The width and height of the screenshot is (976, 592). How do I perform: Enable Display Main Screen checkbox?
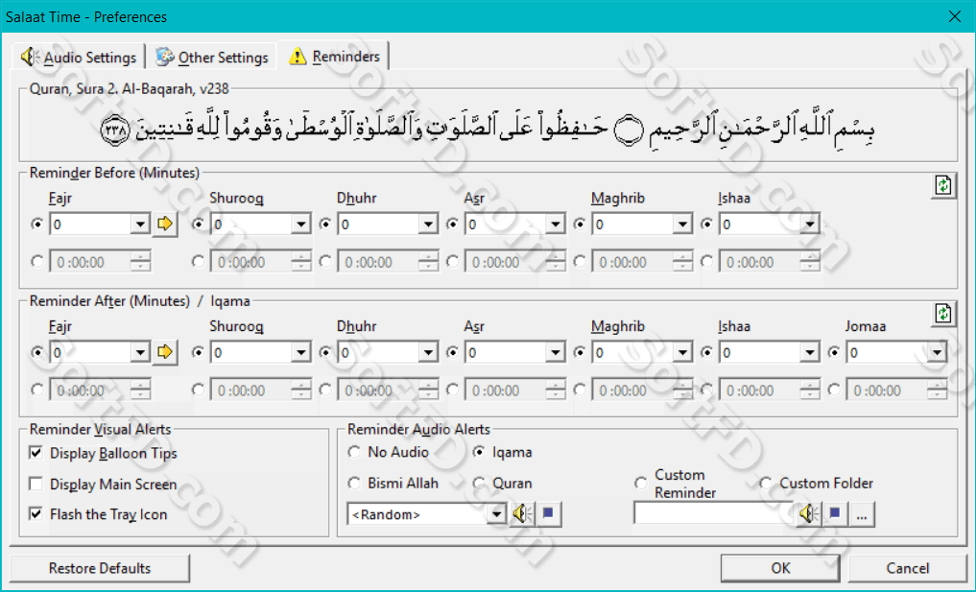(36, 484)
